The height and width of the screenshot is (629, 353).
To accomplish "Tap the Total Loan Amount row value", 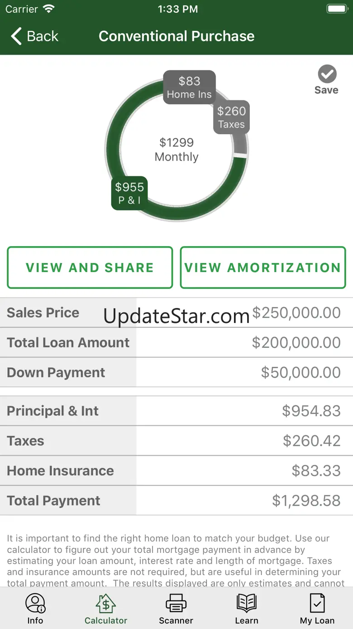I will coord(296,342).
